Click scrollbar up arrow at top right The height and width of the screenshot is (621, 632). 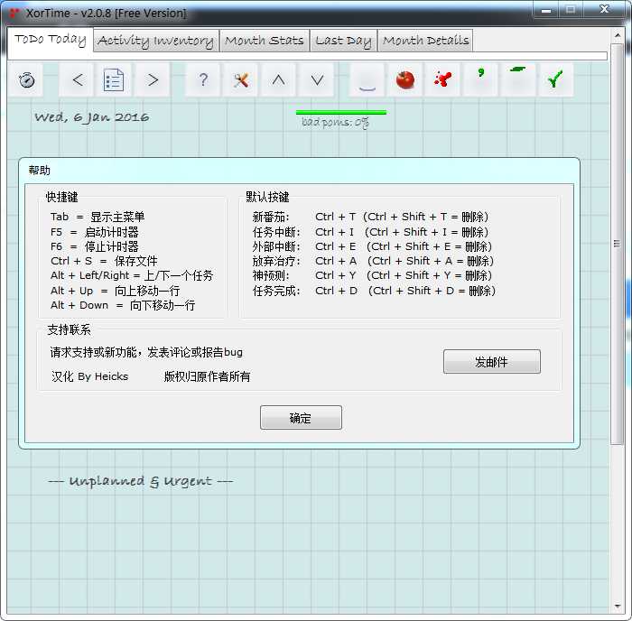coord(618,35)
